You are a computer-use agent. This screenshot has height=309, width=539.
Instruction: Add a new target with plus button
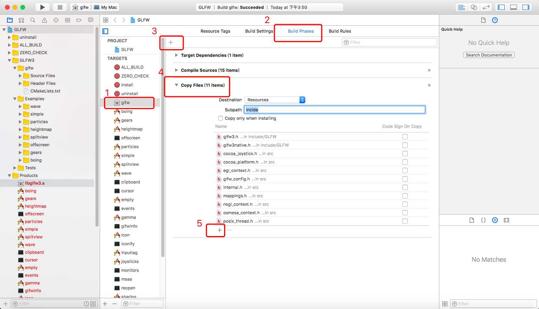(x=105, y=304)
